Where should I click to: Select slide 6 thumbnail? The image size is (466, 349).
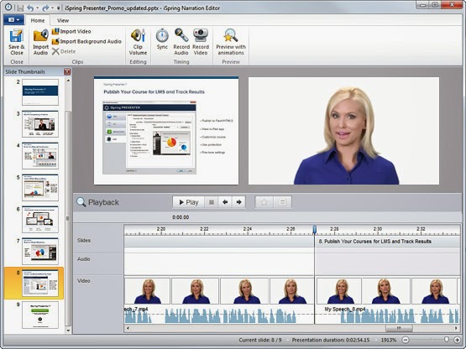click(x=40, y=219)
